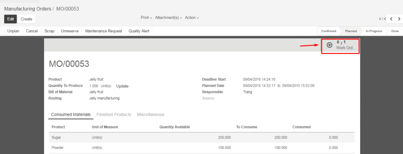Screen dimensions: 403x154
Task: Select Confirmed status stage
Action: [x=329, y=31]
